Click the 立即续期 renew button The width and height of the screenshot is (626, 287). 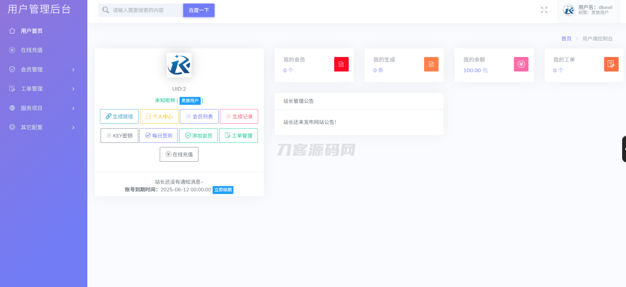[x=223, y=190]
